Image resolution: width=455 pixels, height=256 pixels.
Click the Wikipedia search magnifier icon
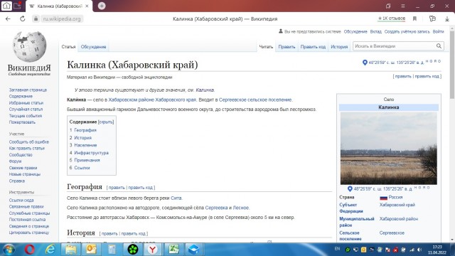439,46
